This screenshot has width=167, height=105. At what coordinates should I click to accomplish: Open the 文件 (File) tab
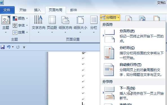(x=7, y=10)
